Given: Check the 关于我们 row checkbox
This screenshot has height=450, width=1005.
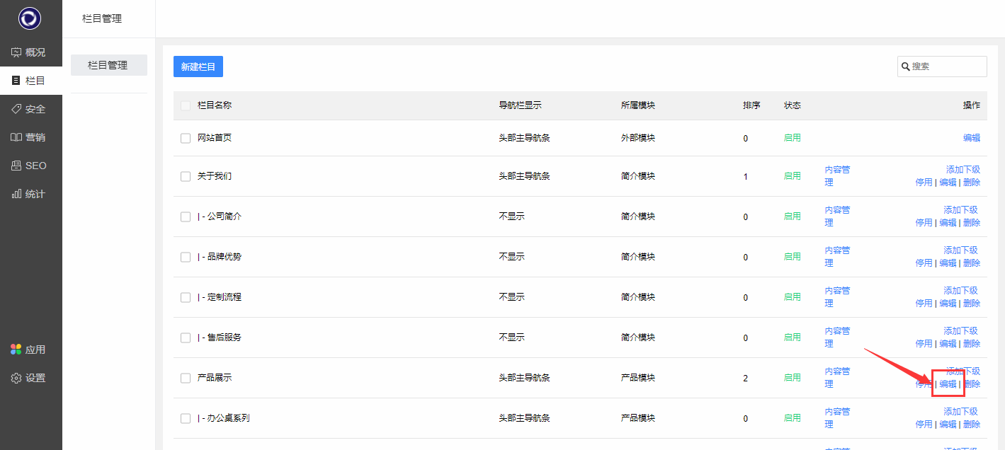Looking at the screenshot, I should (186, 176).
